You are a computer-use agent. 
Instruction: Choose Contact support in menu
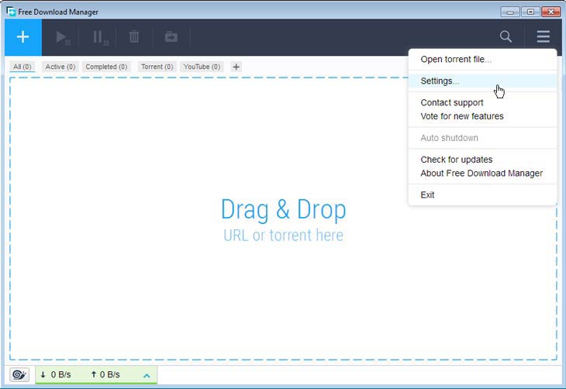(482, 102)
